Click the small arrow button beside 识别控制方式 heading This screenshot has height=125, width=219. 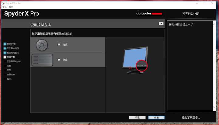[161, 24]
